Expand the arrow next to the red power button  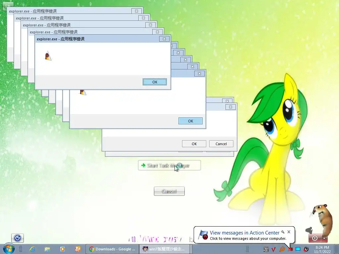(324, 238)
